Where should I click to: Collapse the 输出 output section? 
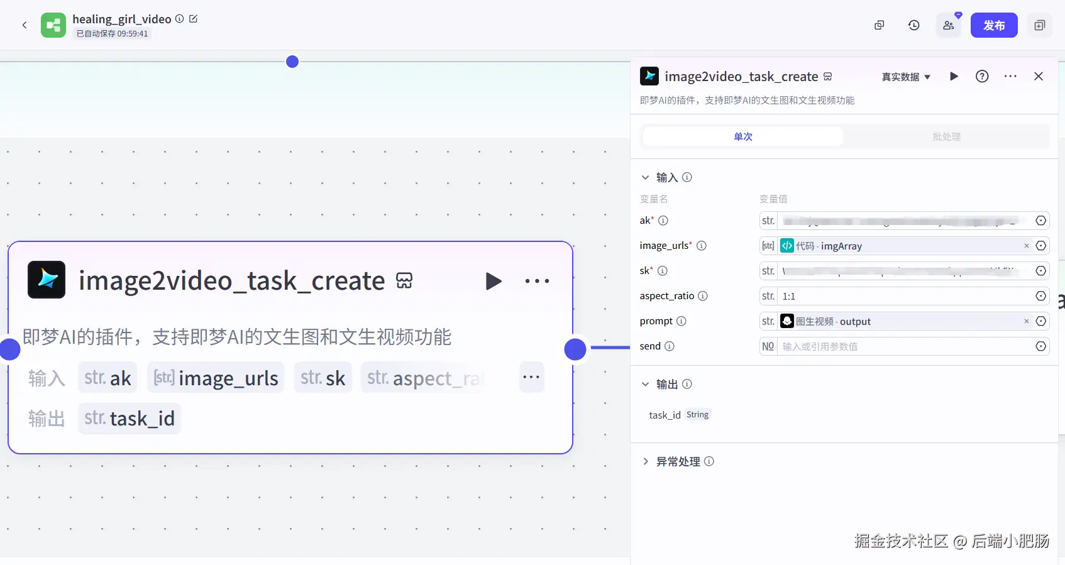pyautogui.click(x=645, y=384)
